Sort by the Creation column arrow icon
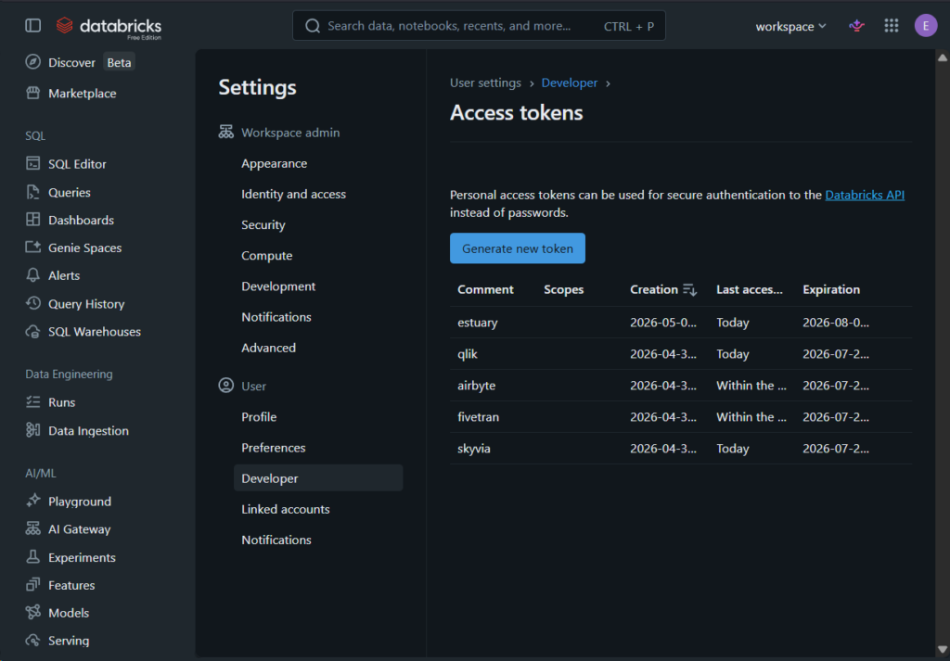 tap(689, 290)
